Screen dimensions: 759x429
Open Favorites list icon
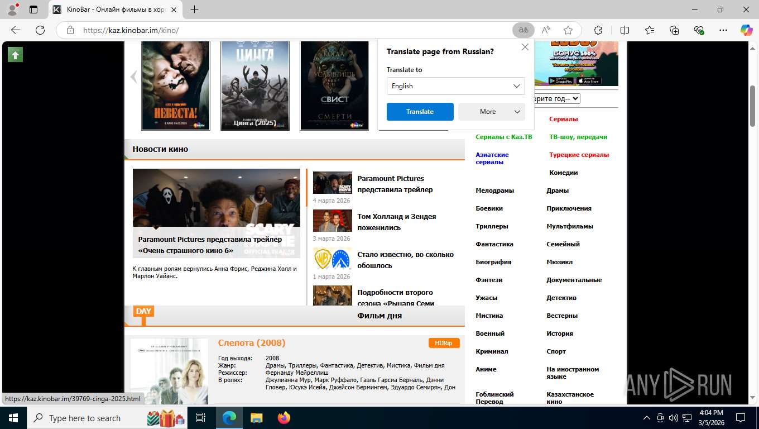coord(650,30)
